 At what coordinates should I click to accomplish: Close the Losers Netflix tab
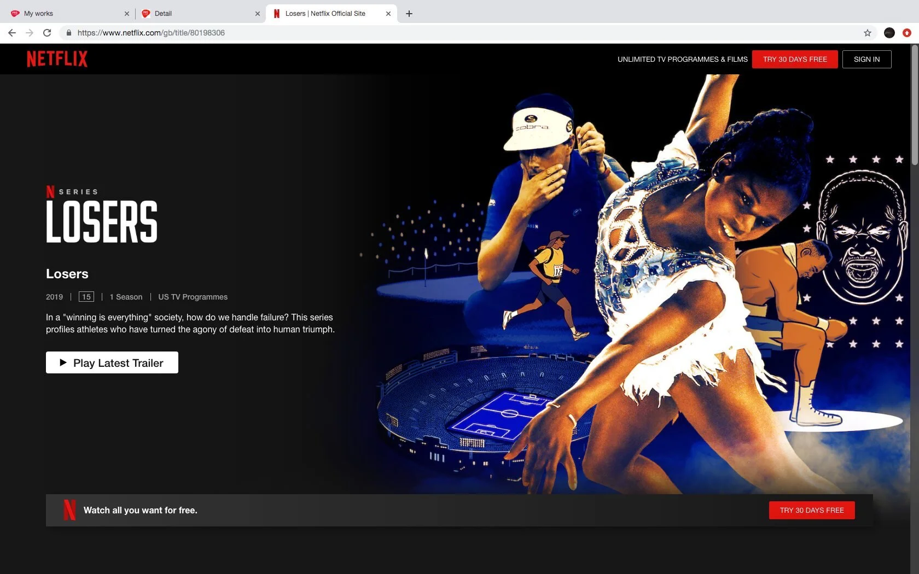click(x=388, y=14)
